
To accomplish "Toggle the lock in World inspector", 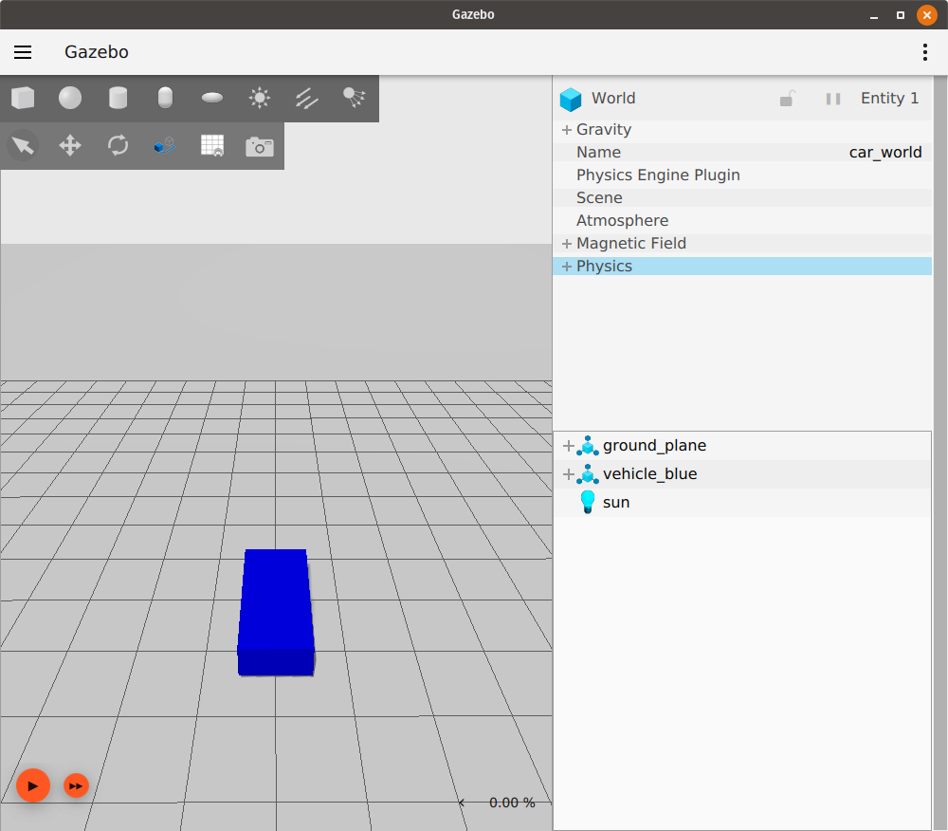I will click(x=787, y=99).
